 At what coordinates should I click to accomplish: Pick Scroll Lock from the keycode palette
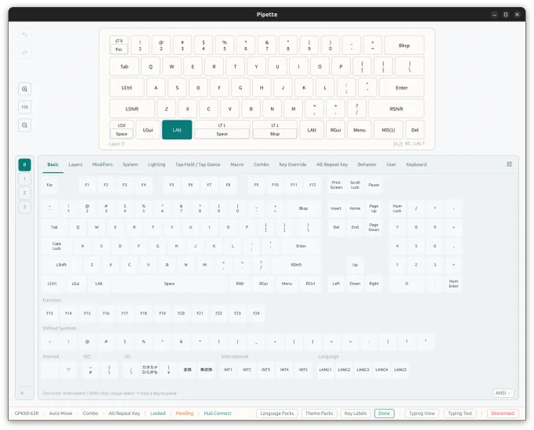coord(355,185)
